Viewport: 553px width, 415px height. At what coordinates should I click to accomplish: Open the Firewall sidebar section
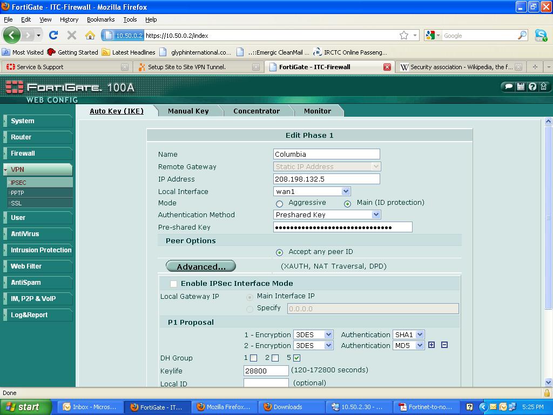38,153
